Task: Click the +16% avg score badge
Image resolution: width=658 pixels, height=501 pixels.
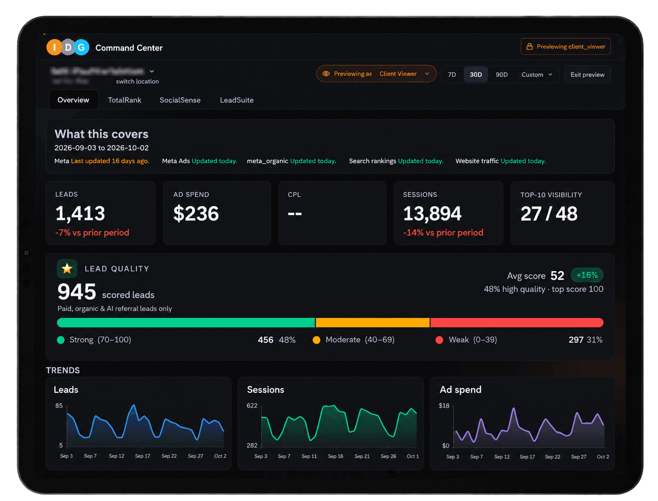Action: pyautogui.click(x=587, y=275)
